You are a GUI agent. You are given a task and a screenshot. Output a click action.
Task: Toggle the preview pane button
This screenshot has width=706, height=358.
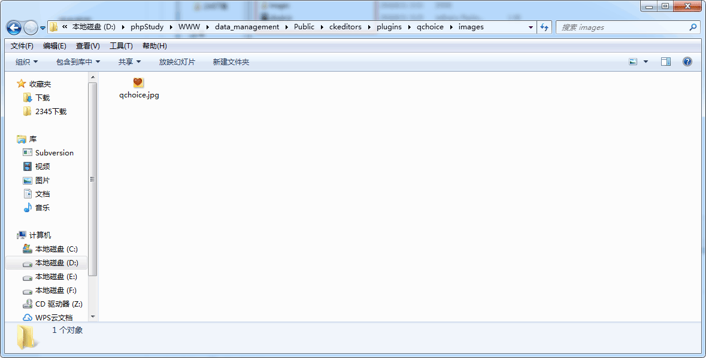click(x=665, y=62)
